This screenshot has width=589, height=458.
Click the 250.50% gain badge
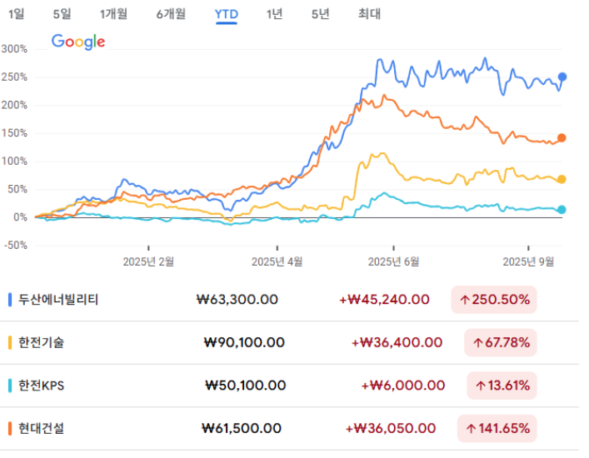click(x=495, y=299)
